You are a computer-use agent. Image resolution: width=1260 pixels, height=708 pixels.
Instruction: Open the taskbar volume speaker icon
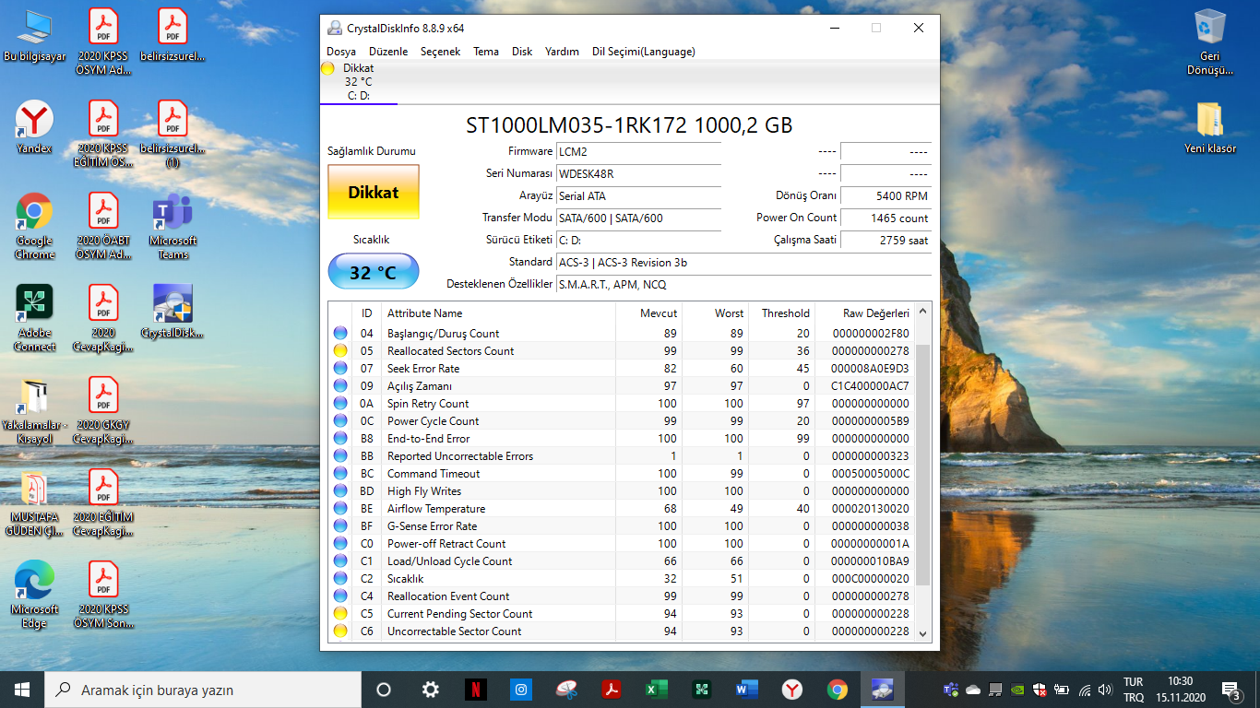(1105, 690)
